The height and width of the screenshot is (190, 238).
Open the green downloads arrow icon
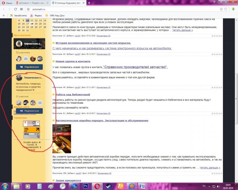(x=233, y=9)
